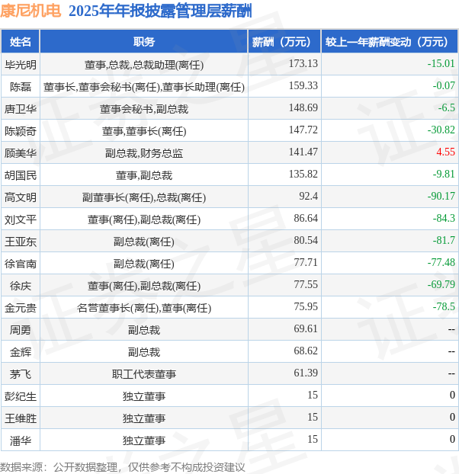
Task: Select the name 刘文平
Action: click(21, 219)
